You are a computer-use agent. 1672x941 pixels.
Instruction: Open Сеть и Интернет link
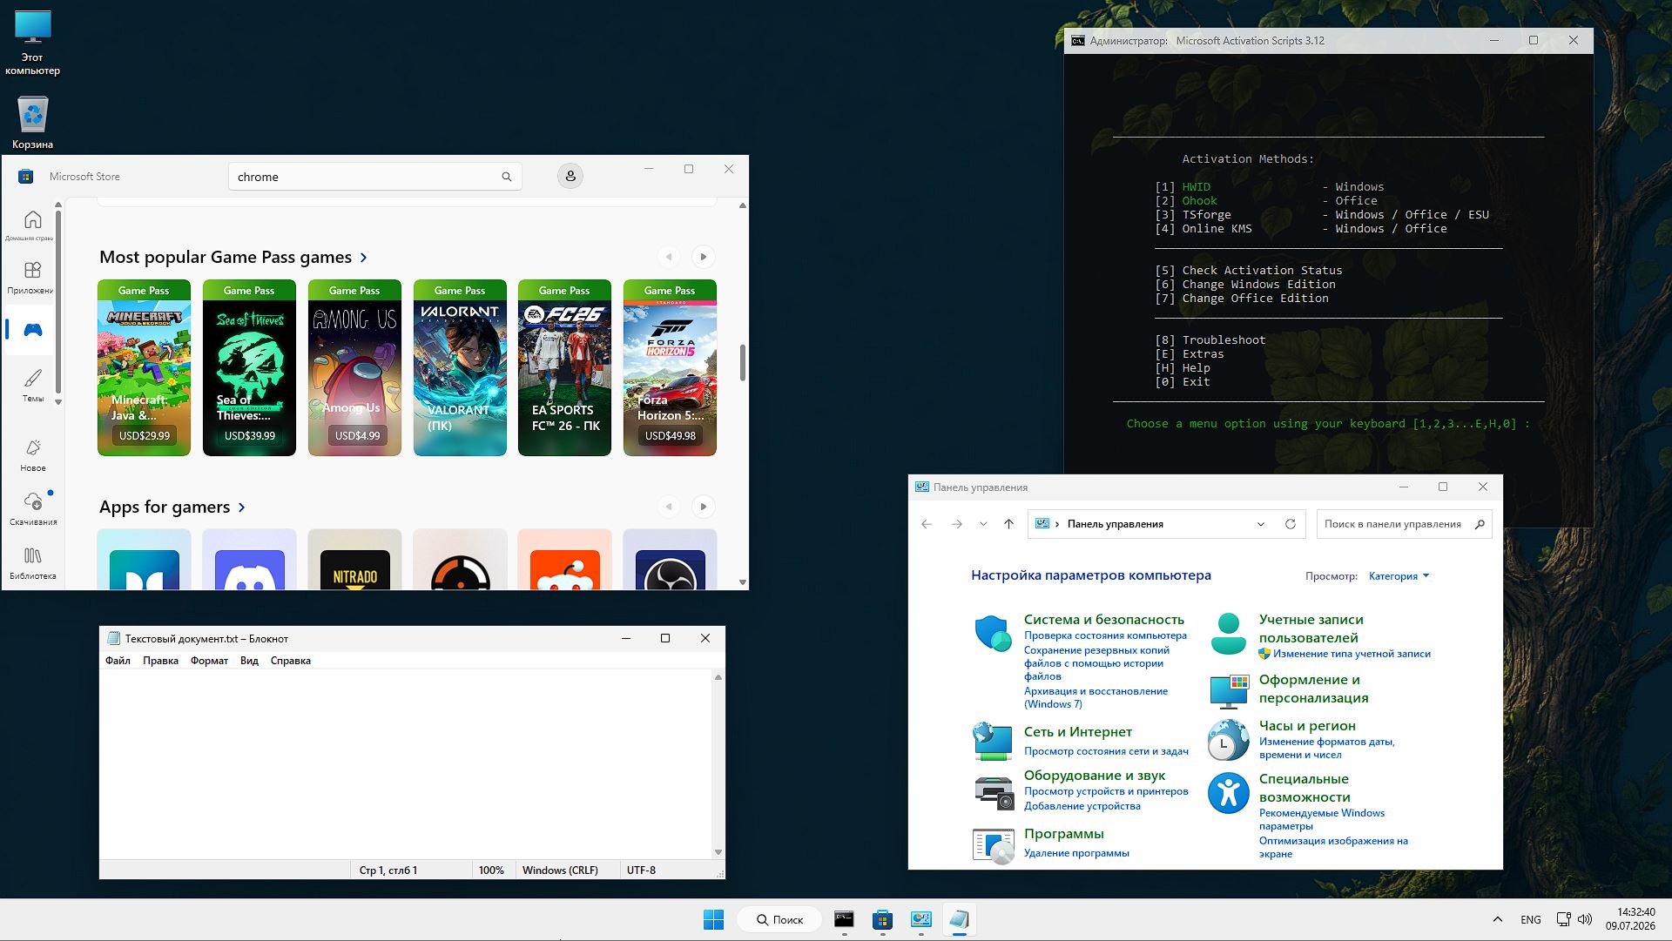1077,732
